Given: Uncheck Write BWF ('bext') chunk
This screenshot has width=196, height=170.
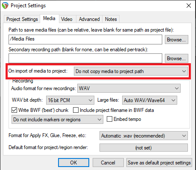Looking at the screenshot, I should (x=14, y=110).
